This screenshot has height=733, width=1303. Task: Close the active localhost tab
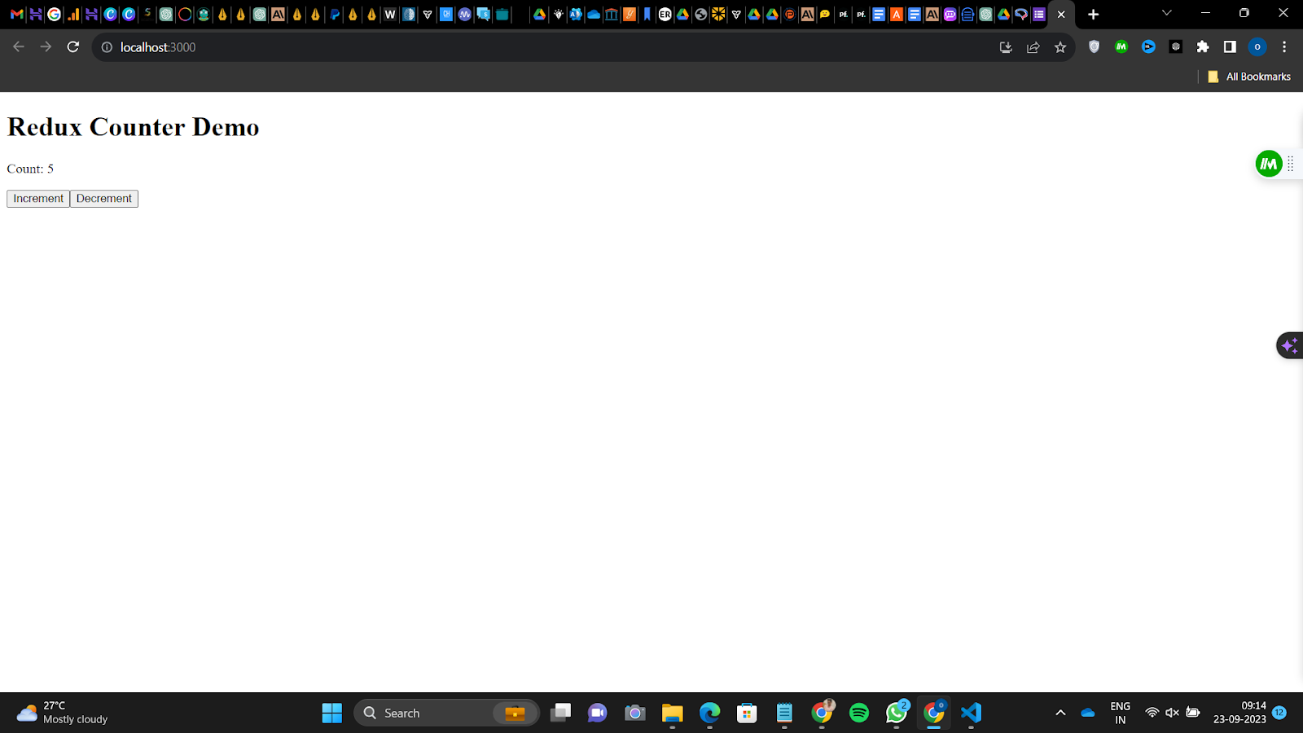(x=1061, y=15)
